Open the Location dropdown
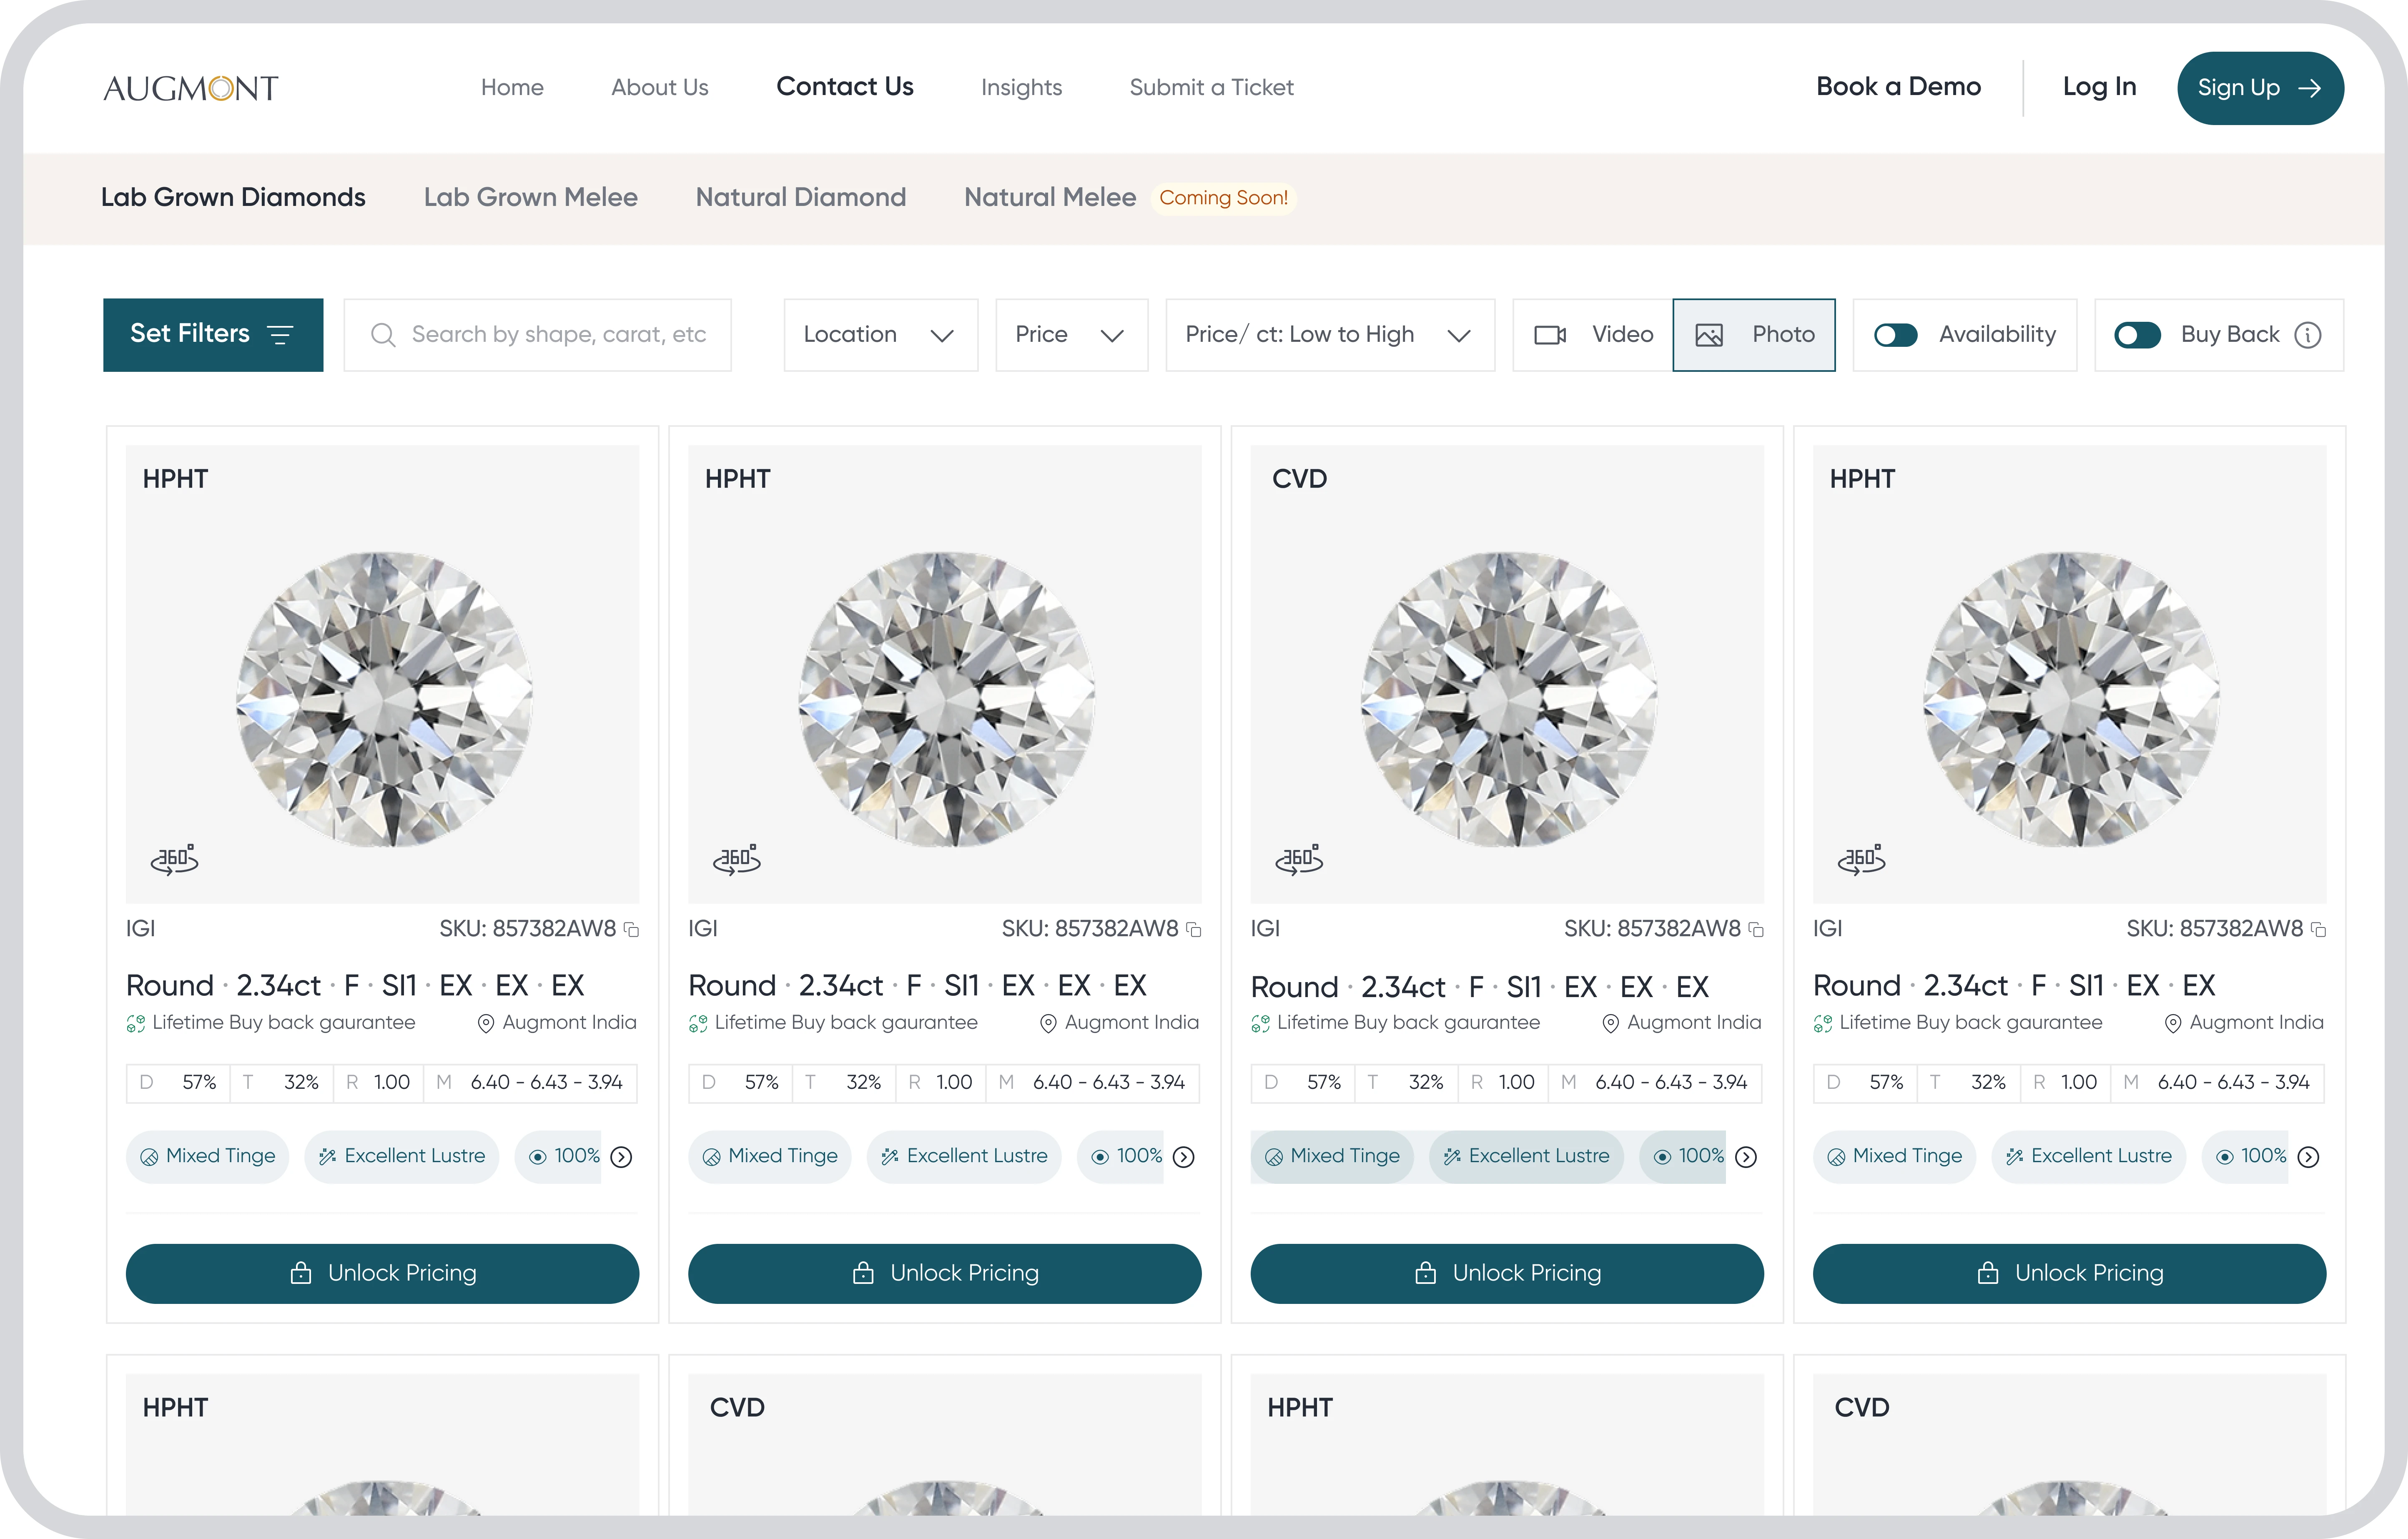This screenshot has width=2408, height=1539. click(881, 335)
